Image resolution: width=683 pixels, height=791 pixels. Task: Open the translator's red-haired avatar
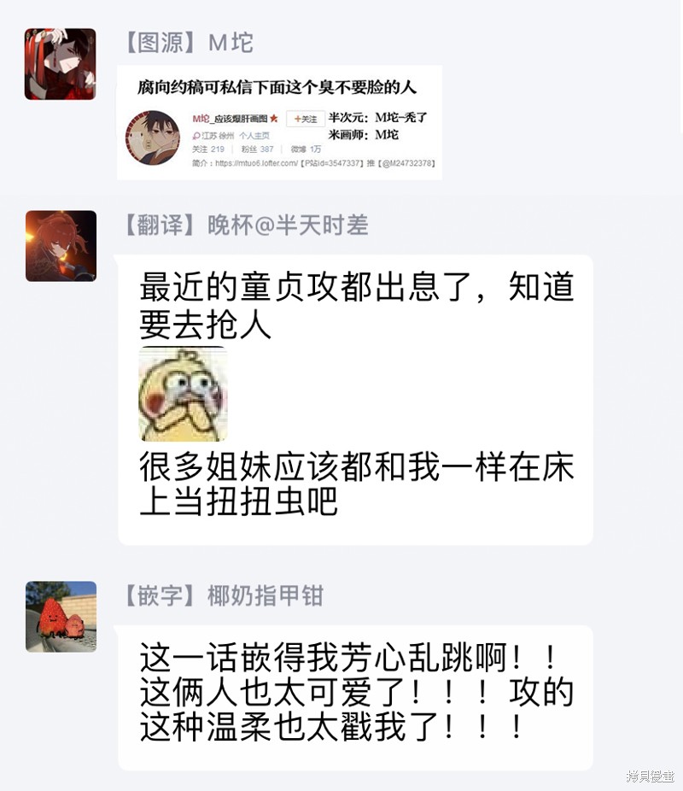(x=61, y=246)
